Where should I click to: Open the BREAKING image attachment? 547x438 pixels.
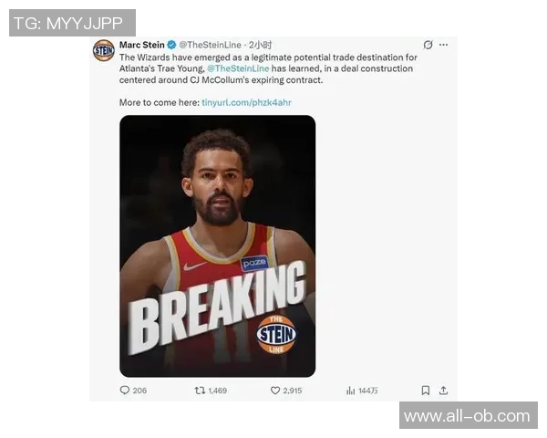[x=217, y=245]
